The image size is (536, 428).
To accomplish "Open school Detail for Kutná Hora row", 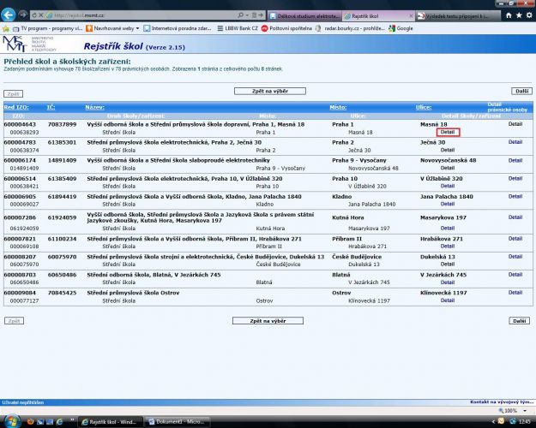I will coord(448,228).
